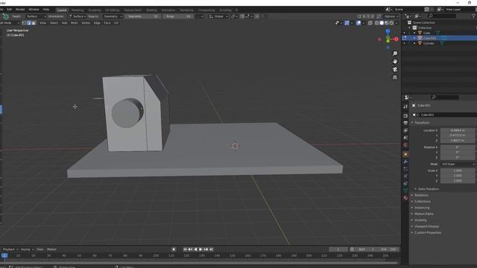The width and height of the screenshot is (477, 268).
Task: Click the outliner filter funnel icon
Action: [473, 16]
